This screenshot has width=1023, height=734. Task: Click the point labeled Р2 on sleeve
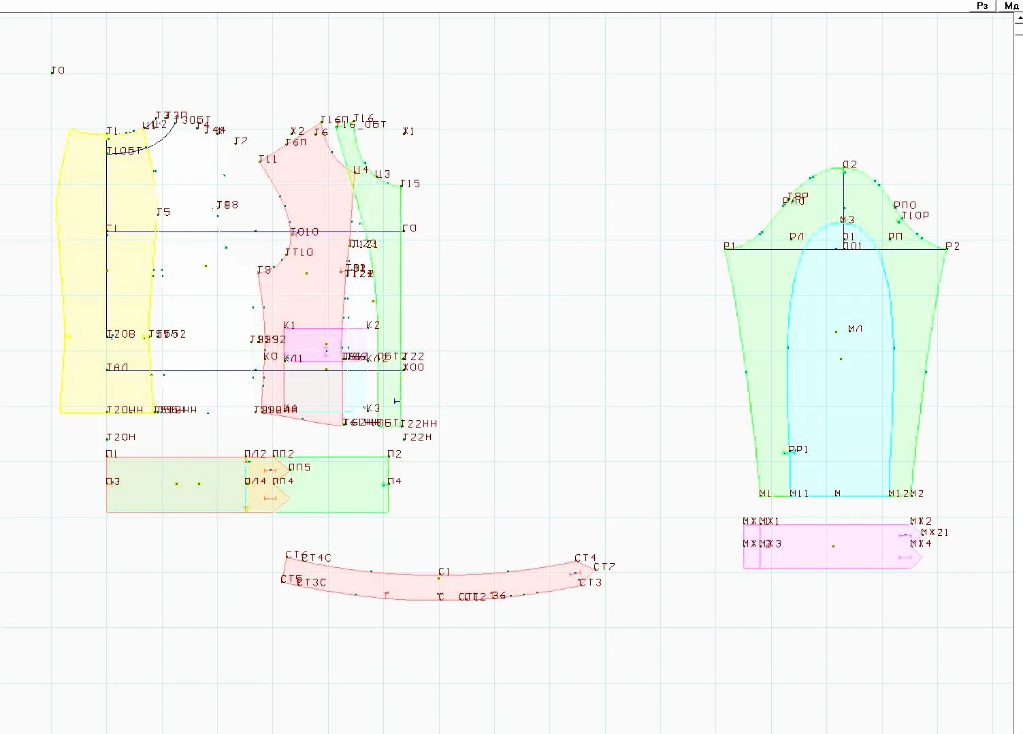pos(953,246)
